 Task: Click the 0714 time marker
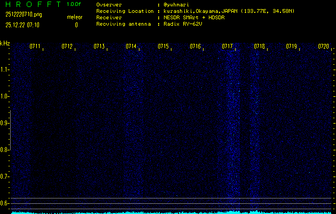(131, 47)
